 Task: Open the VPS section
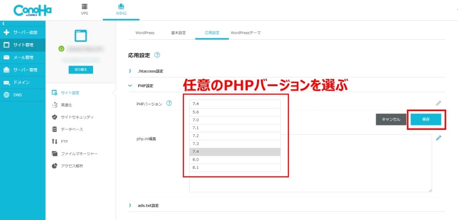pyautogui.click(x=85, y=10)
